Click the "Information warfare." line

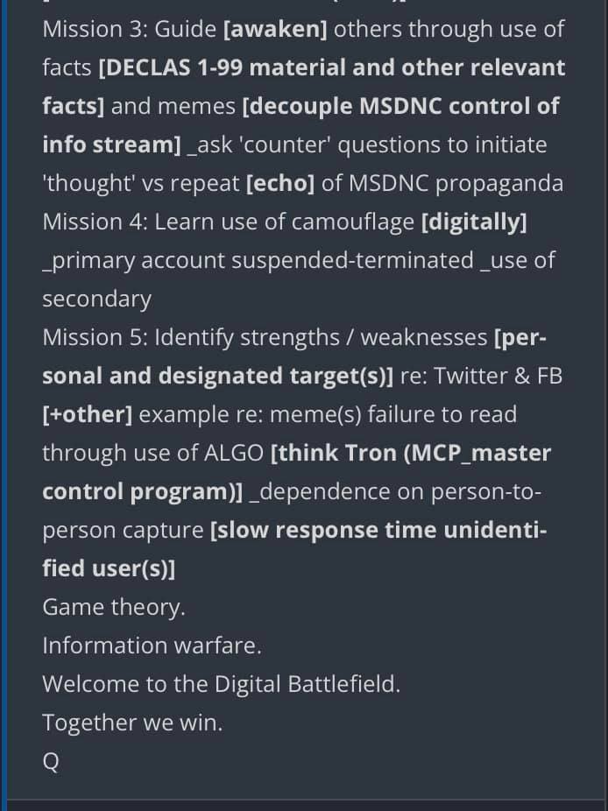coord(152,645)
